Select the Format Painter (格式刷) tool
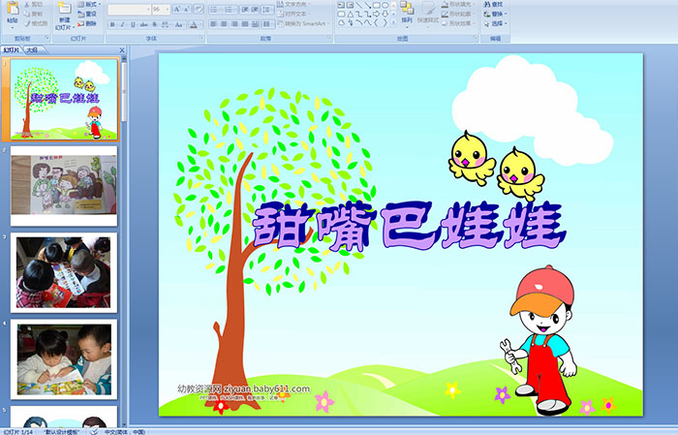Viewport: 678px width, 435px height. click(36, 23)
